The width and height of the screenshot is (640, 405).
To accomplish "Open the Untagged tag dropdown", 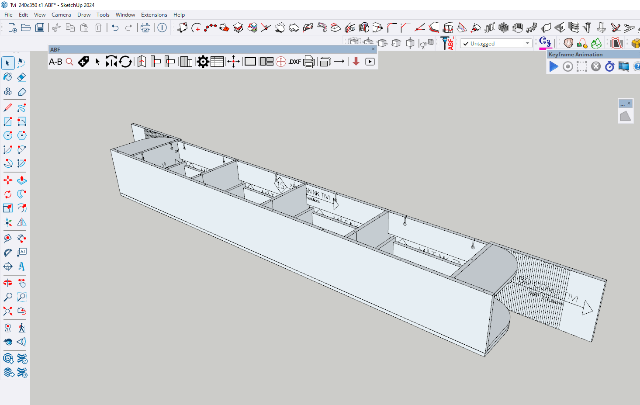I will 527,43.
